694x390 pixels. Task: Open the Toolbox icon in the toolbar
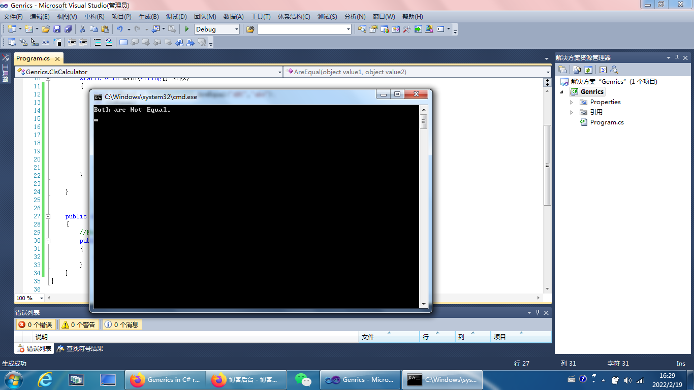click(406, 29)
